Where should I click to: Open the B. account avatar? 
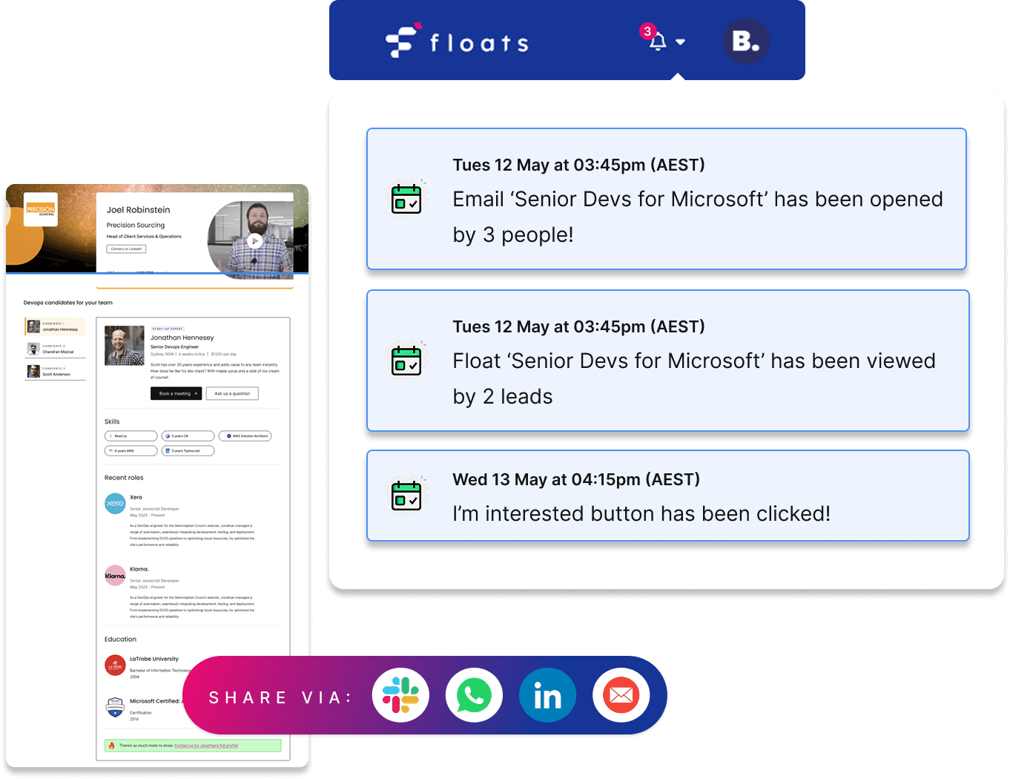coord(745,42)
